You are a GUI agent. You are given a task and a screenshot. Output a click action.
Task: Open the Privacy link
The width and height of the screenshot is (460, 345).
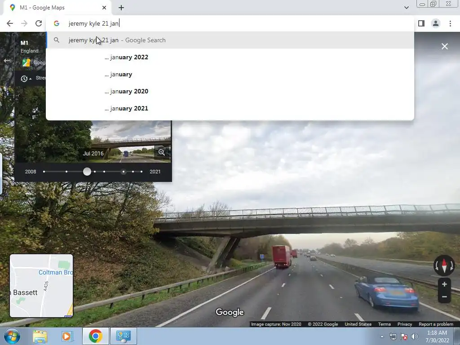pos(405,324)
